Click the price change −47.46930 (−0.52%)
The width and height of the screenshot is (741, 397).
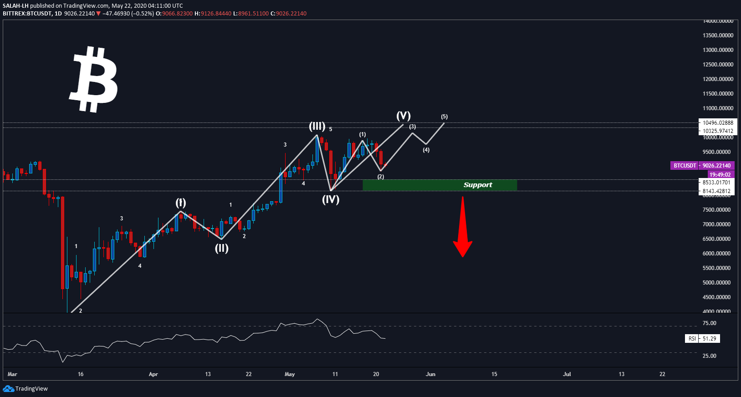(x=128, y=14)
